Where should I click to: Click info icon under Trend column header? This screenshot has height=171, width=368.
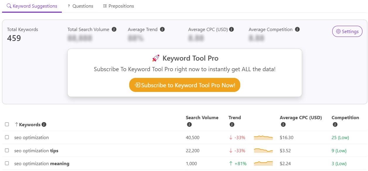[x=232, y=124]
